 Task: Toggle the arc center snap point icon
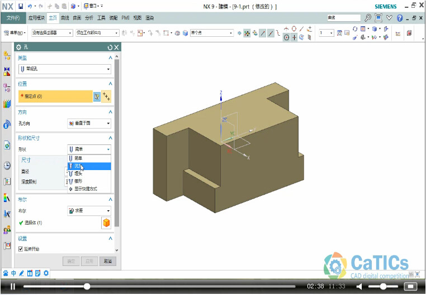[286, 37]
